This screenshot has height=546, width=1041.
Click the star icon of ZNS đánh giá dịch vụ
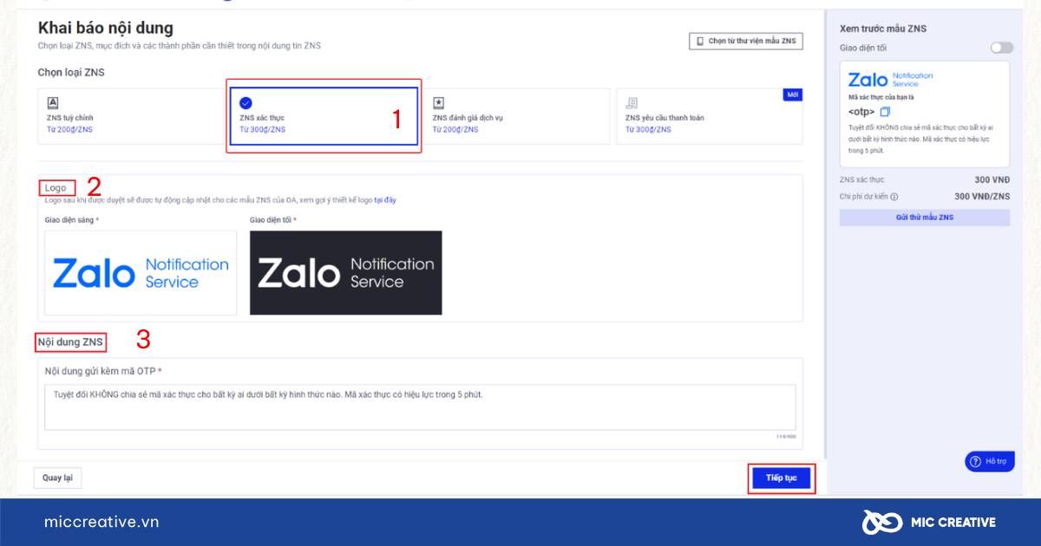(438, 102)
